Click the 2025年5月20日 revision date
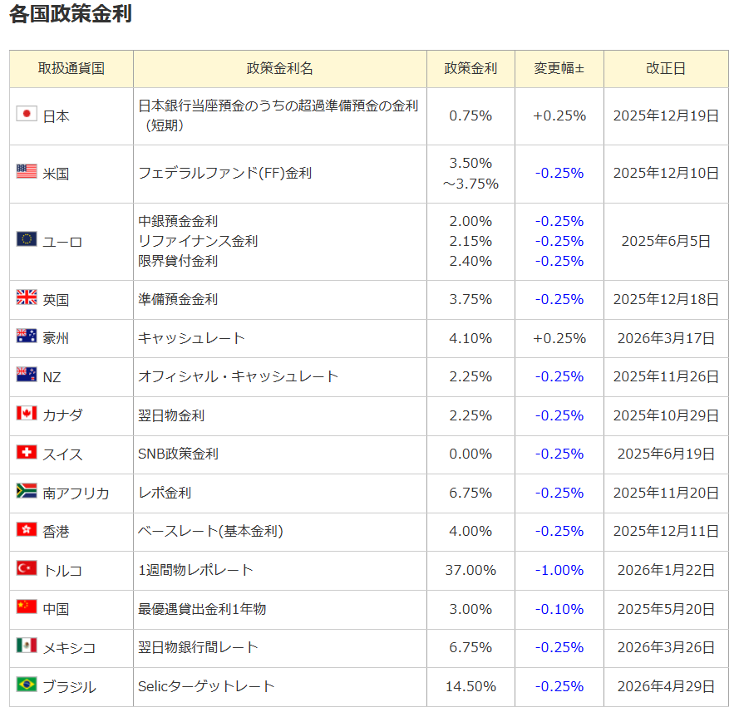The image size is (739, 712). pos(666,609)
